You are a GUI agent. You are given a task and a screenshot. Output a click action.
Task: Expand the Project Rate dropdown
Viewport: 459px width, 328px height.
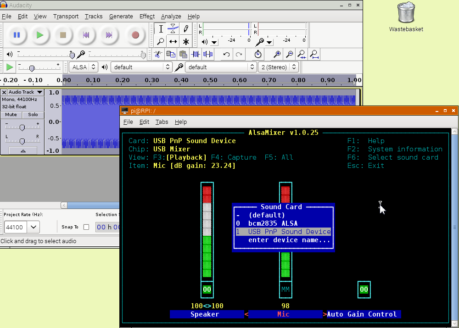tap(34, 227)
